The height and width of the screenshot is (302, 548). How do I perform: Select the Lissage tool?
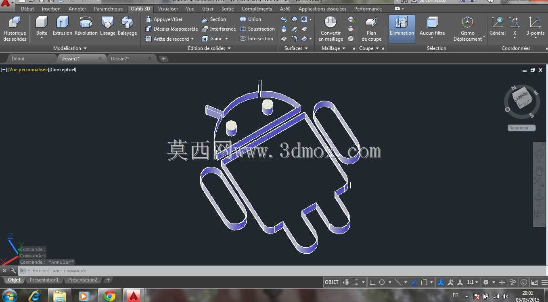click(108, 26)
